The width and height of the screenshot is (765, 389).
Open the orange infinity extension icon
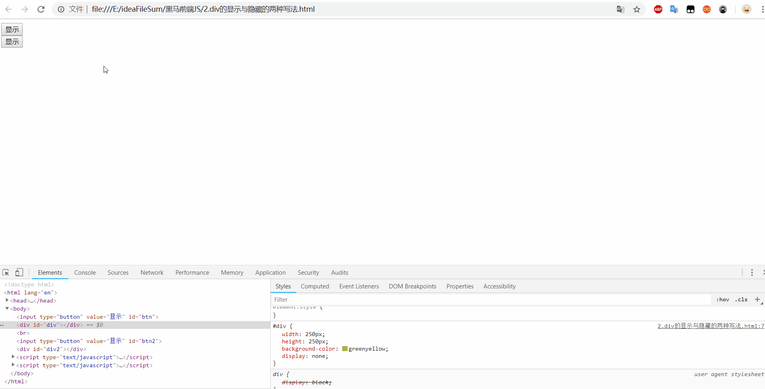click(x=707, y=9)
